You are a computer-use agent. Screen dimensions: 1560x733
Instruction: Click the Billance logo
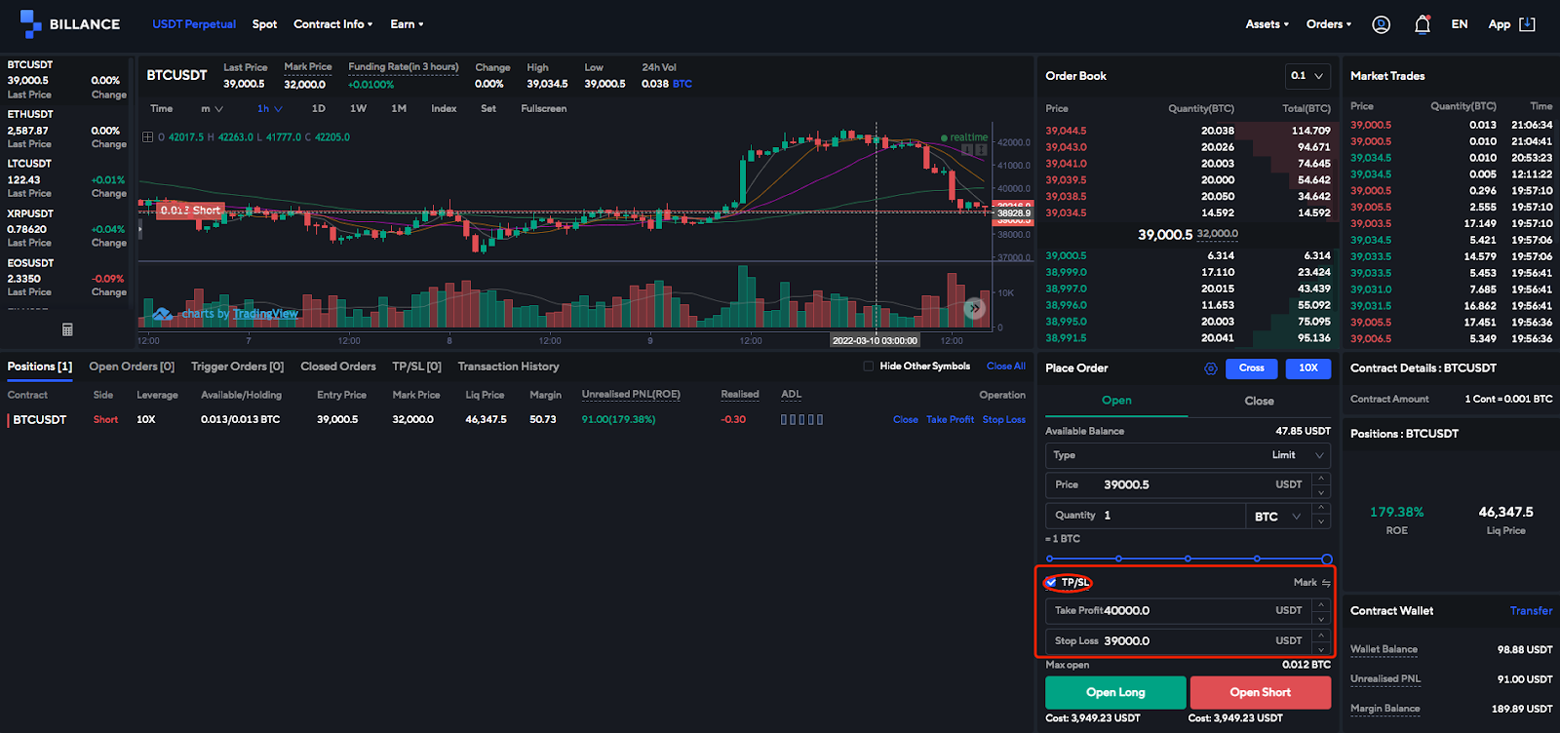70,24
